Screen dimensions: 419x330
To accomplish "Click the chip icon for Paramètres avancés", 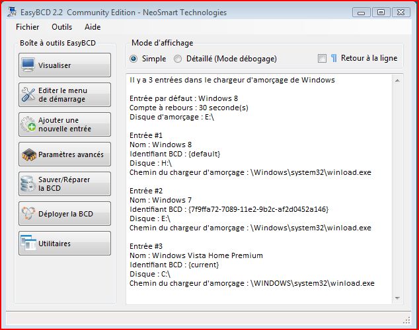I will point(29,154).
